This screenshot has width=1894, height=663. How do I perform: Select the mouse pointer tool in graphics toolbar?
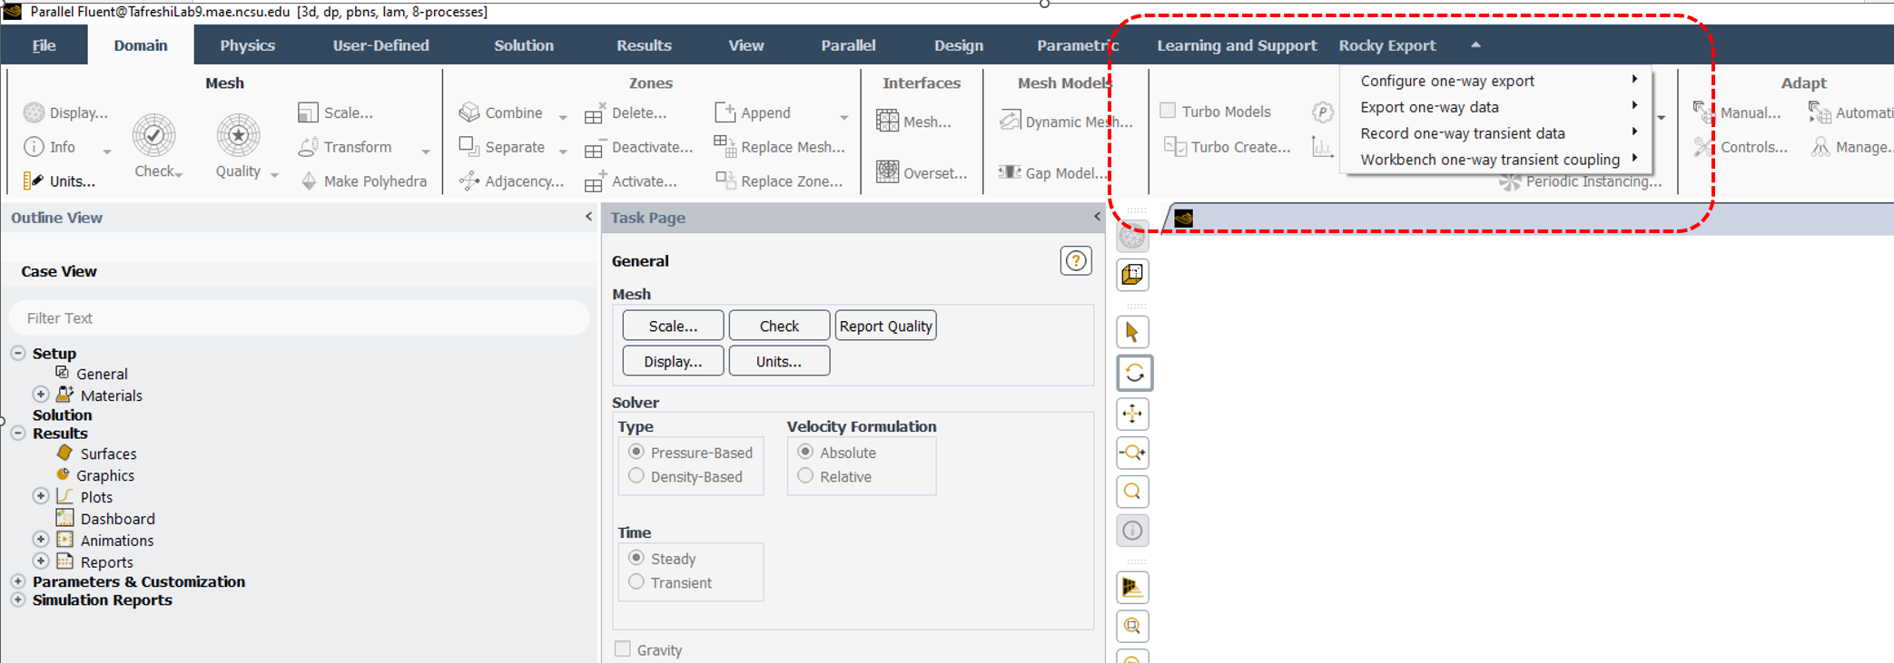[1132, 332]
